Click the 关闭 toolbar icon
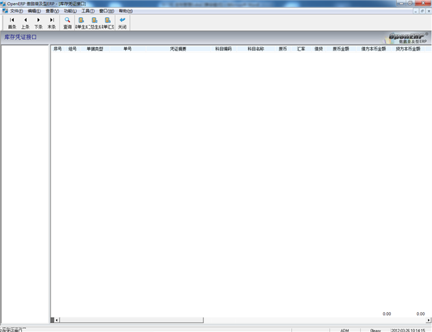The image size is (432, 332). click(122, 23)
